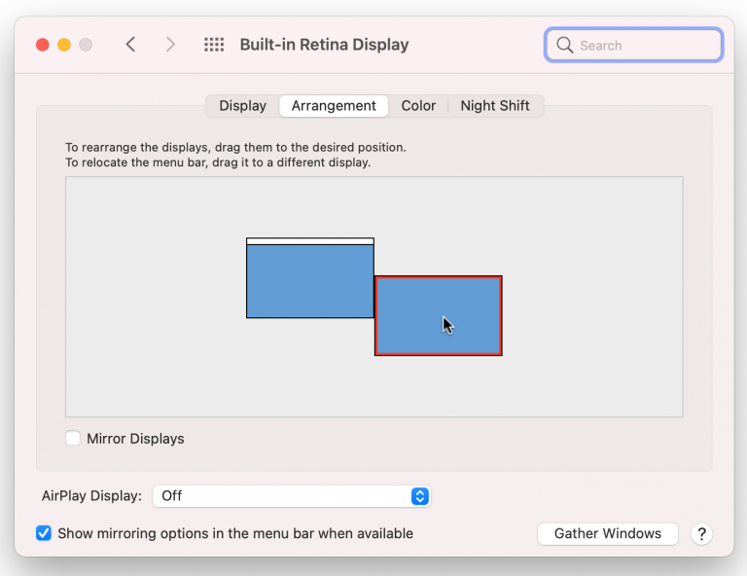
Task: Go back with the left chevron
Action: coord(130,45)
